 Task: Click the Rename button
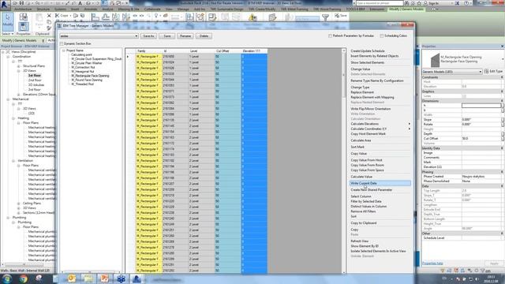(x=185, y=36)
